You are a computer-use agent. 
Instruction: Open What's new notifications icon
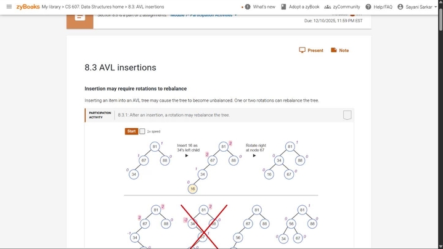[x=248, y=7]
